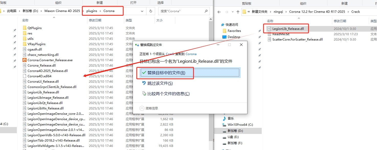Select CosmosGrpcClientLib_Release.dll icon

coord(25,87)
